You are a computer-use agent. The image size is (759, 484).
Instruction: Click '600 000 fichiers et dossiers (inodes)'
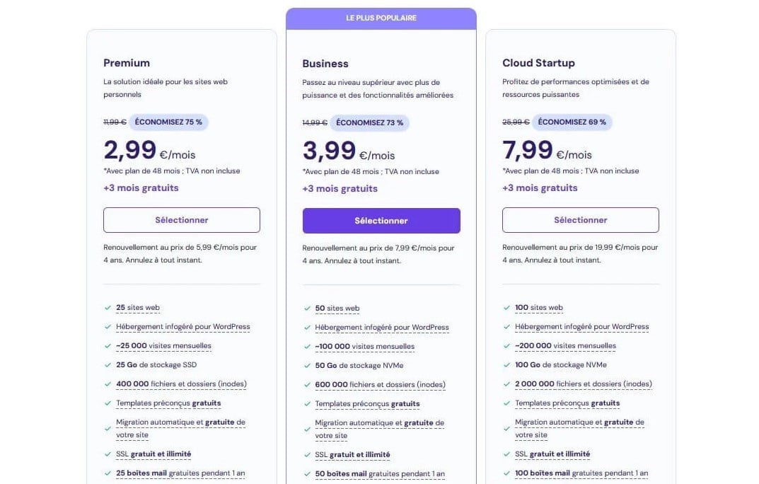coord(381,385)
